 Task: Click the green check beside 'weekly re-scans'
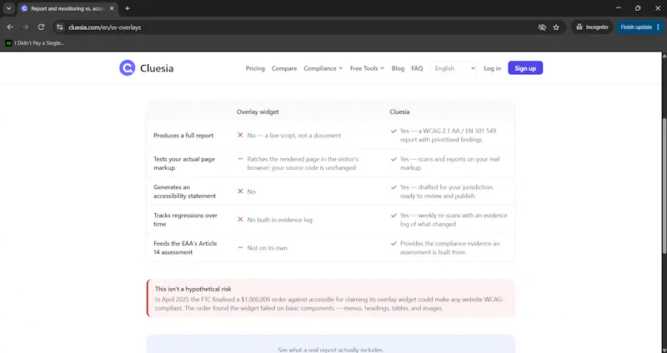tap(394, 216)
